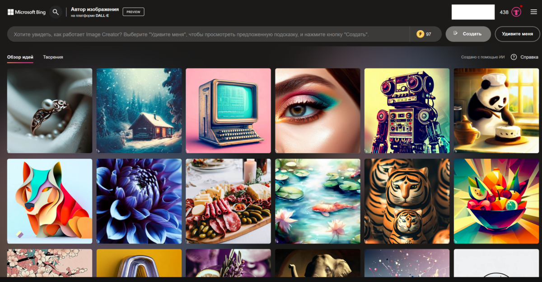Click the Автор изображения title
542x282 pixels.
point(95,9)
